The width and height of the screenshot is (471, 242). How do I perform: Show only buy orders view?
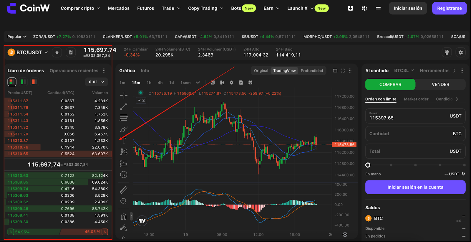[23, 82]
